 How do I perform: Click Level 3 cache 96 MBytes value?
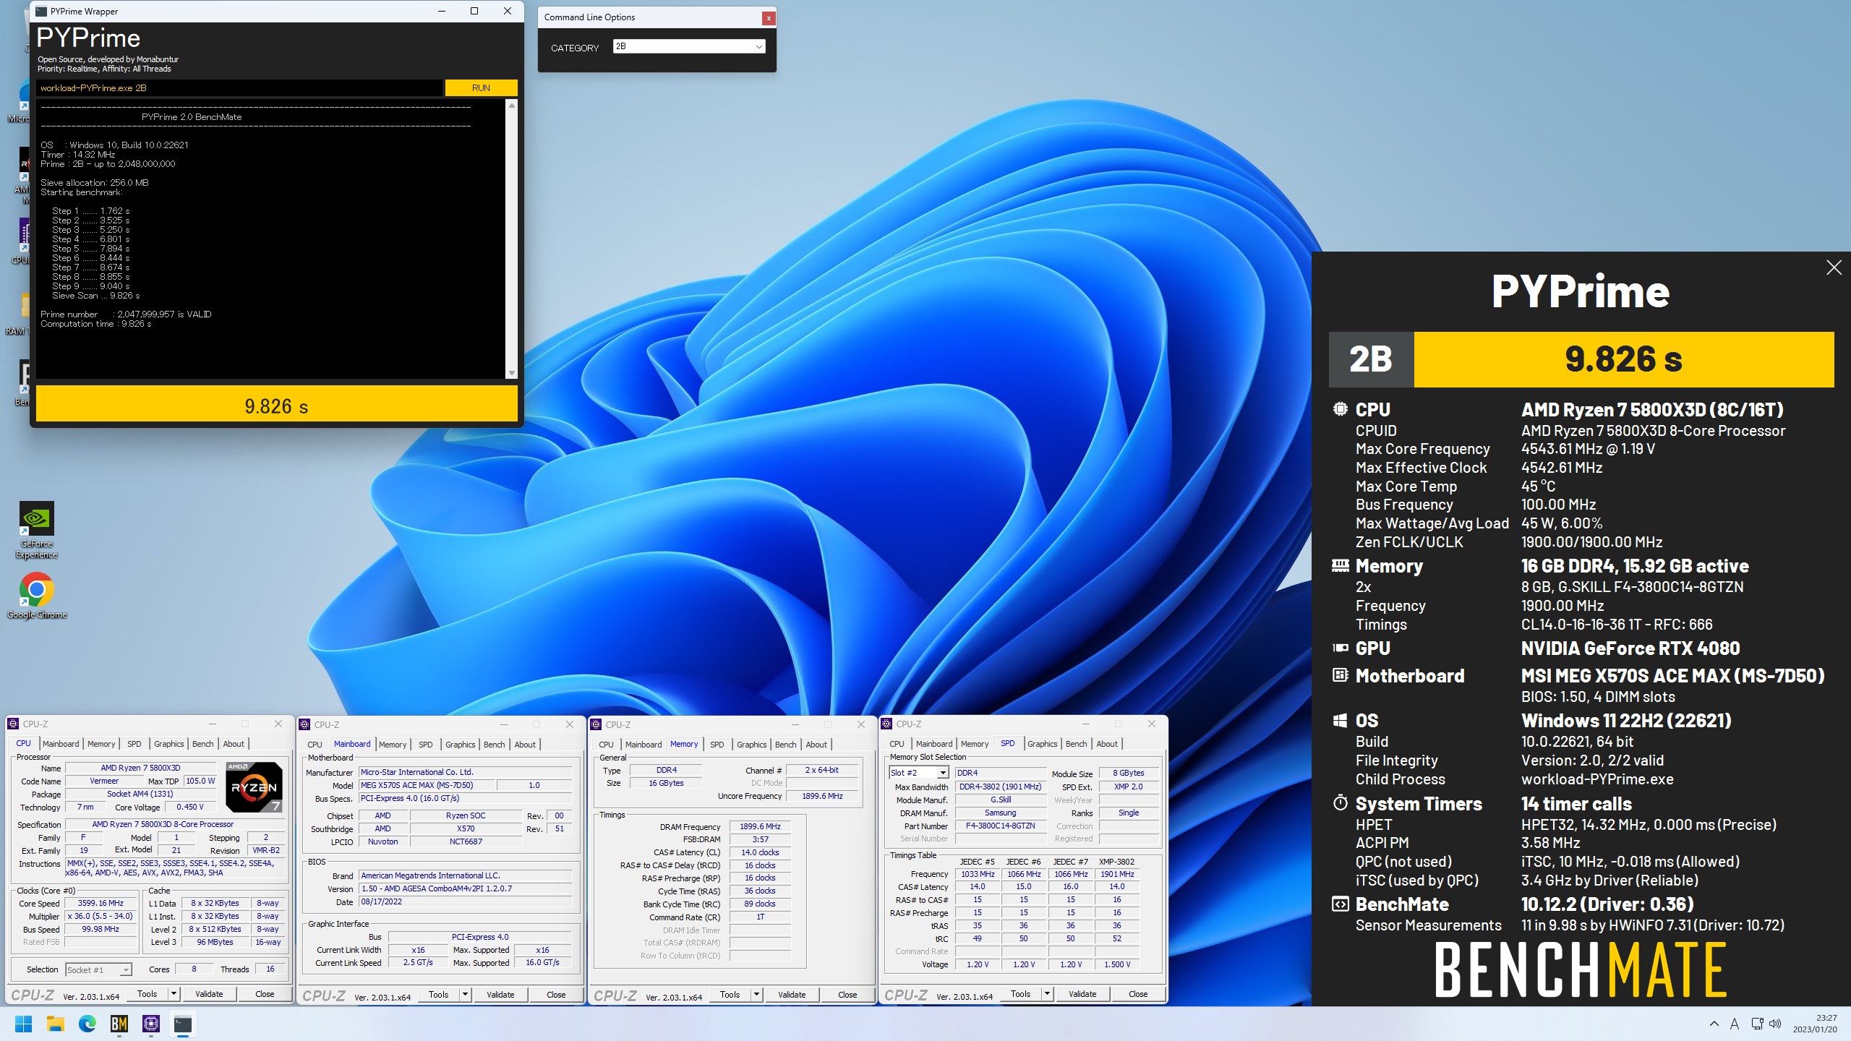coord(215,942)
